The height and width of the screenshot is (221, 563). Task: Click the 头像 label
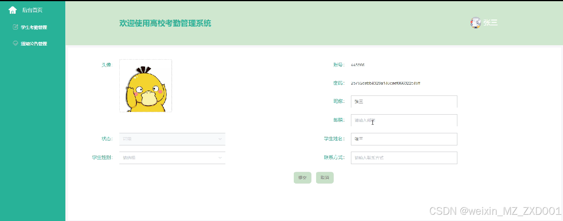pyautogui.click(x=107, y=65)
